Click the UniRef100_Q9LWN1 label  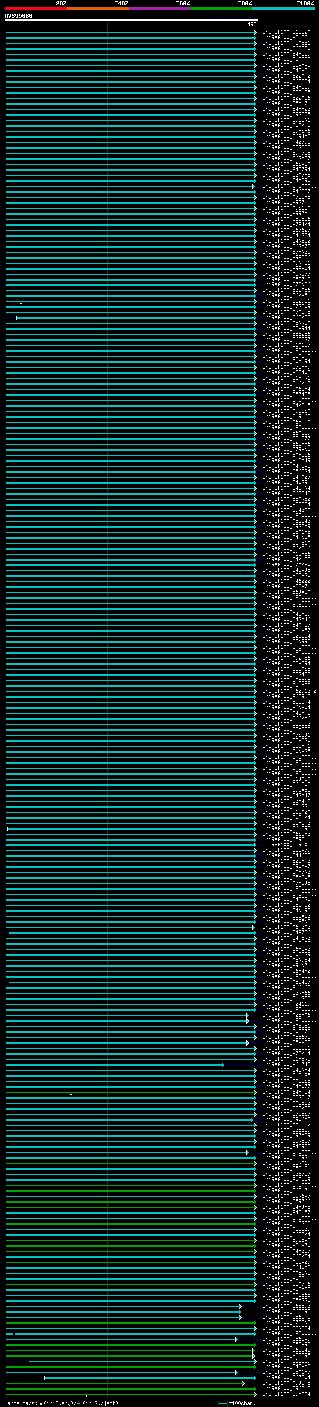click(x=286, y=120)
